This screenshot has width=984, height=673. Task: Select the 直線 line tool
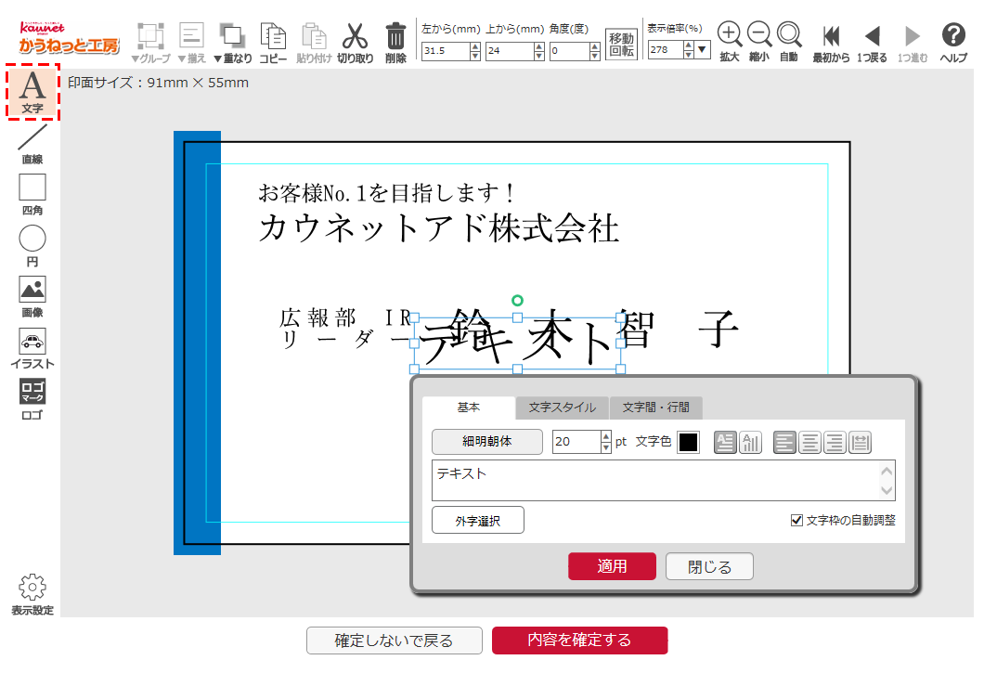[x=32, y=144]
